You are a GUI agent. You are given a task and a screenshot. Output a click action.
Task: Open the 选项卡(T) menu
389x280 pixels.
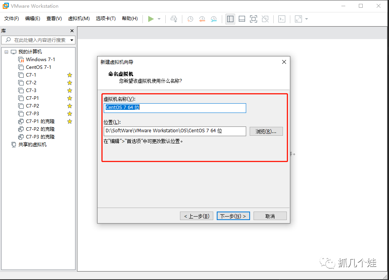pos(106,19)
